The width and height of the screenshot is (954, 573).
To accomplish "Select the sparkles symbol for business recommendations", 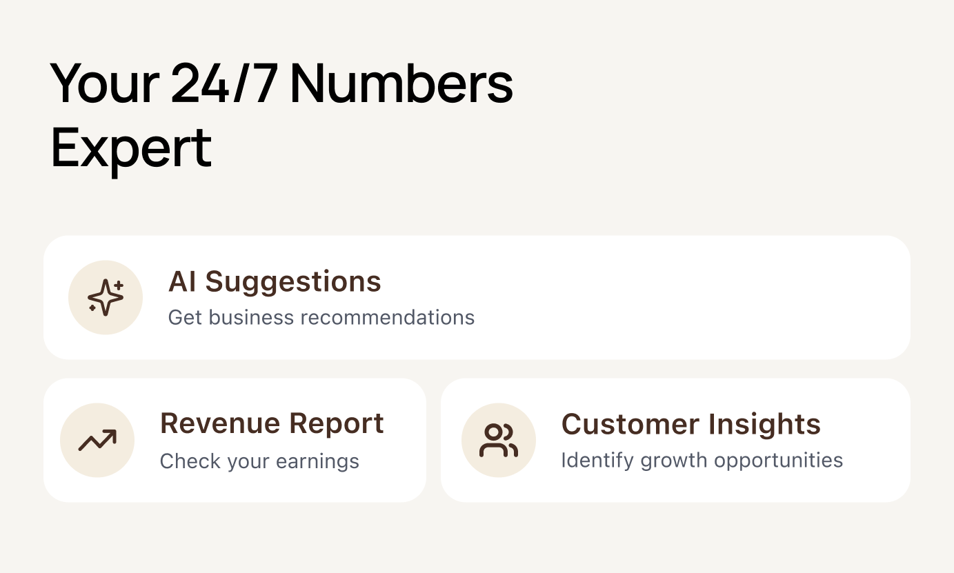I will pyautogui.click(x=105, y=297).
